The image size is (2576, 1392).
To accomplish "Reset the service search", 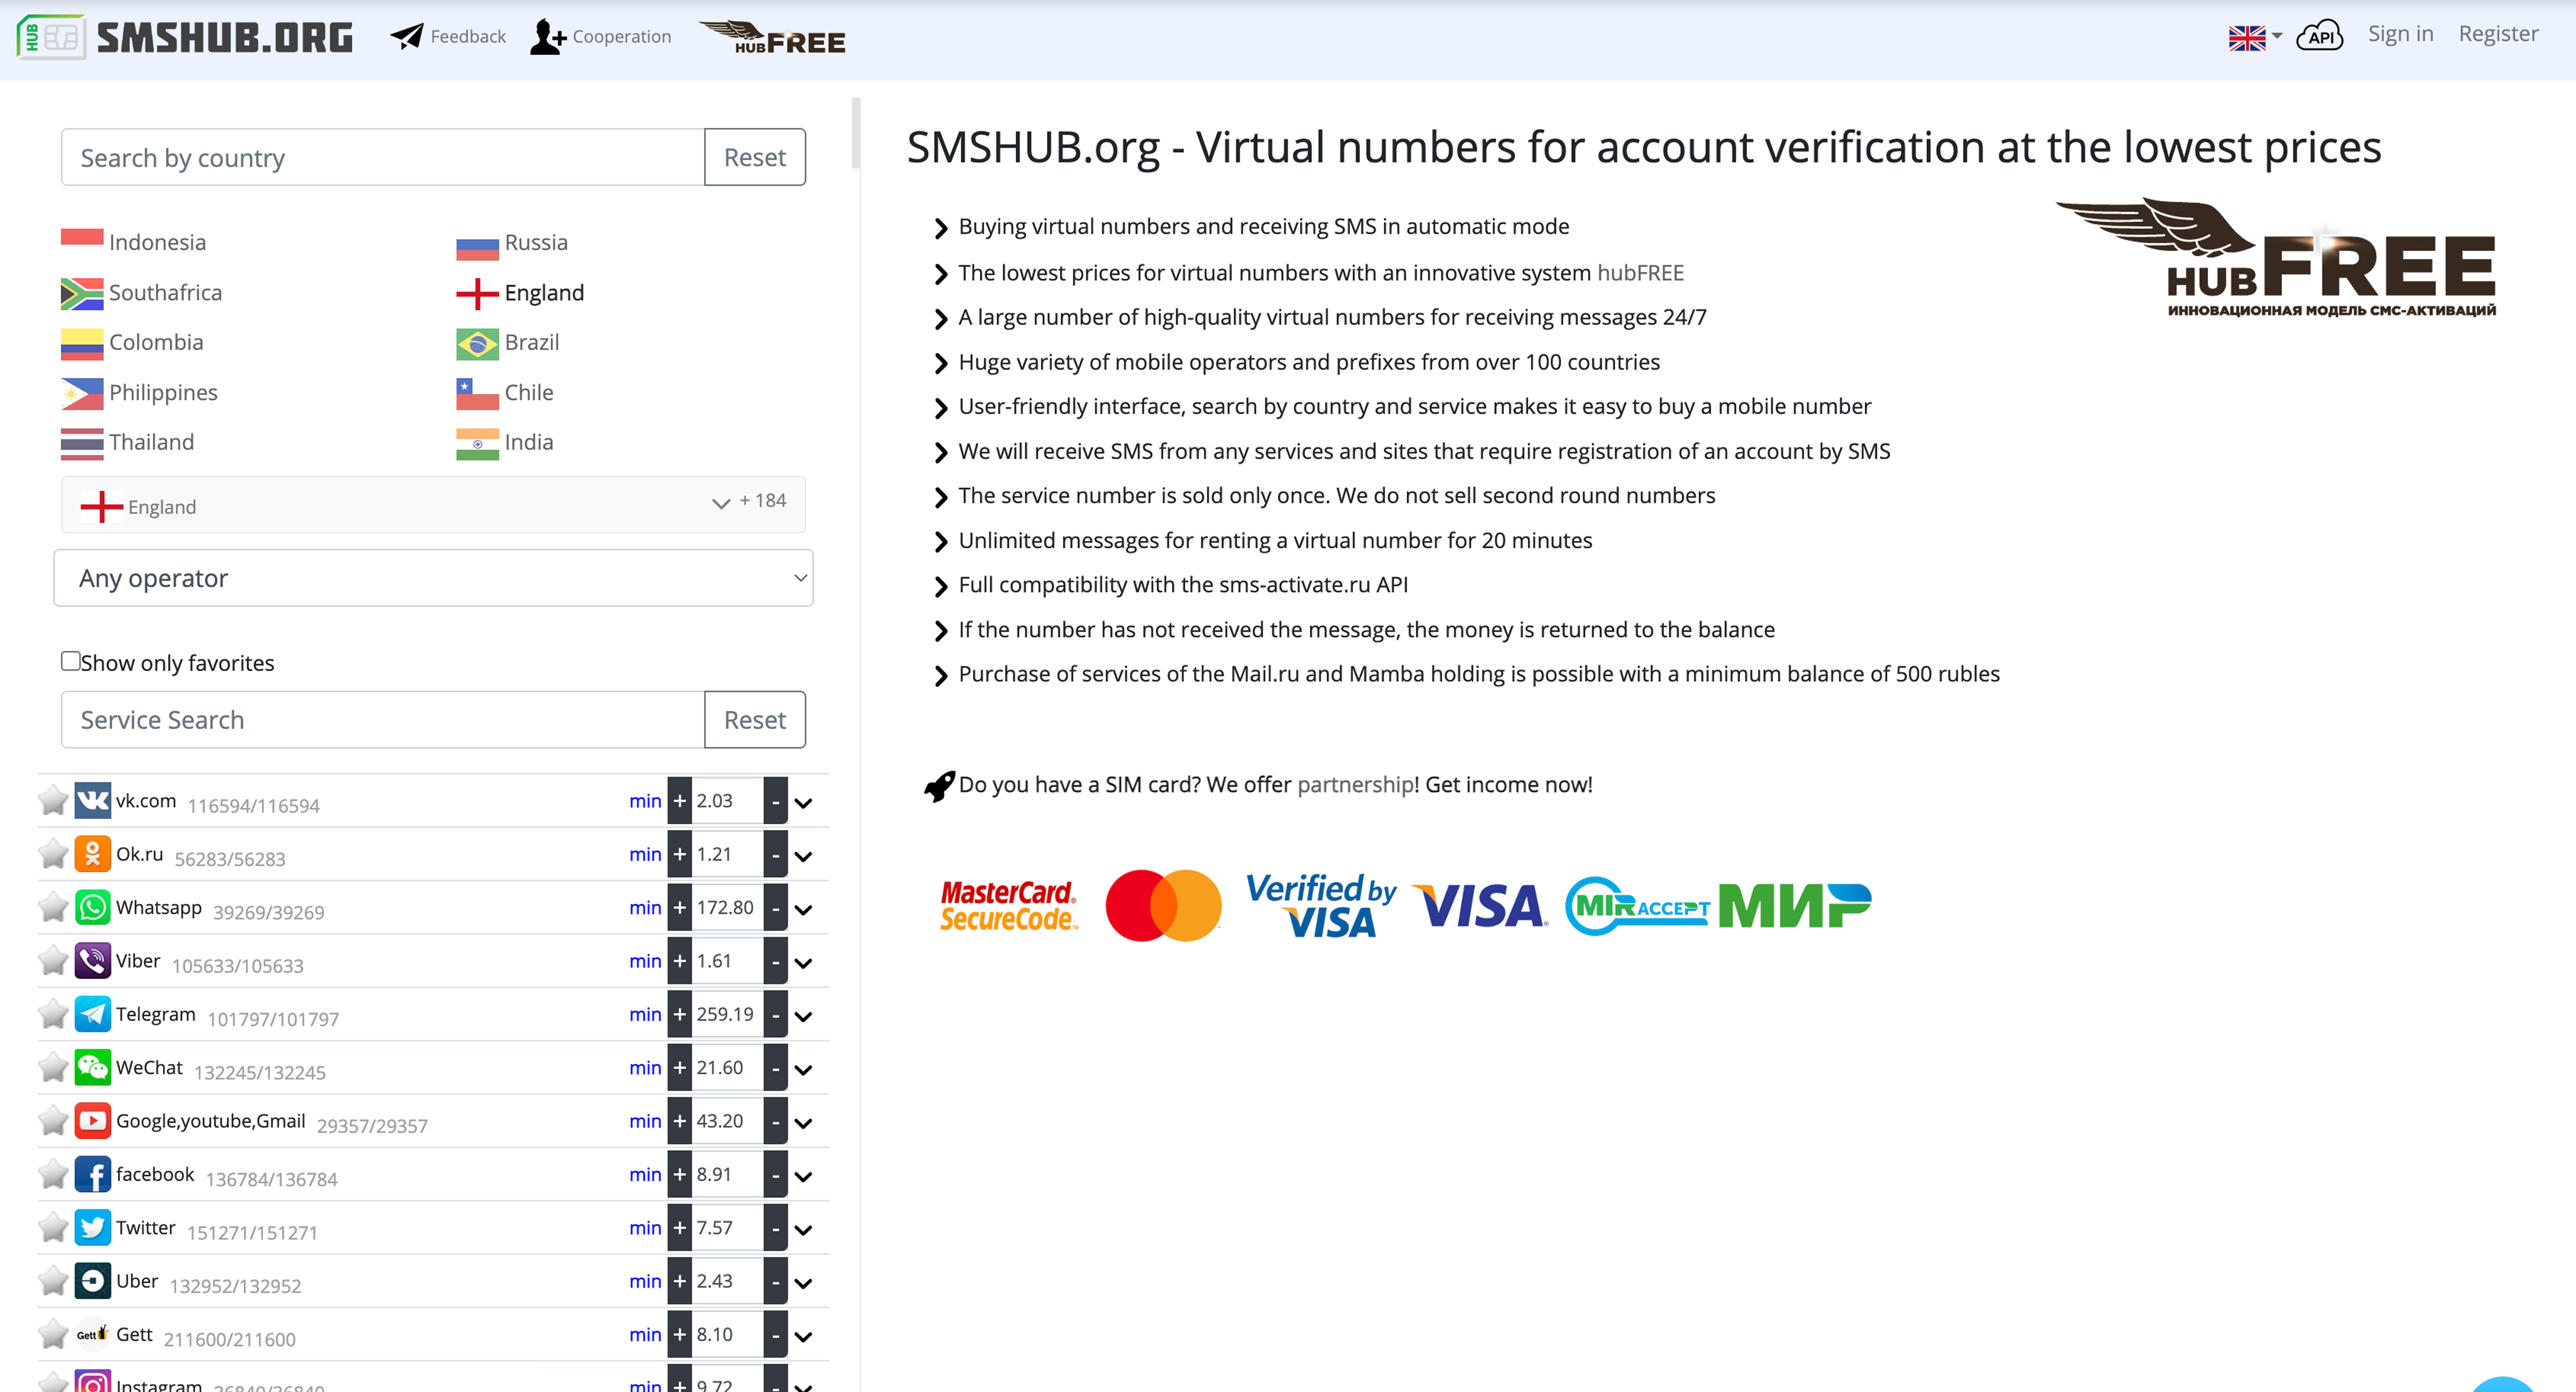I will (755, 720).
